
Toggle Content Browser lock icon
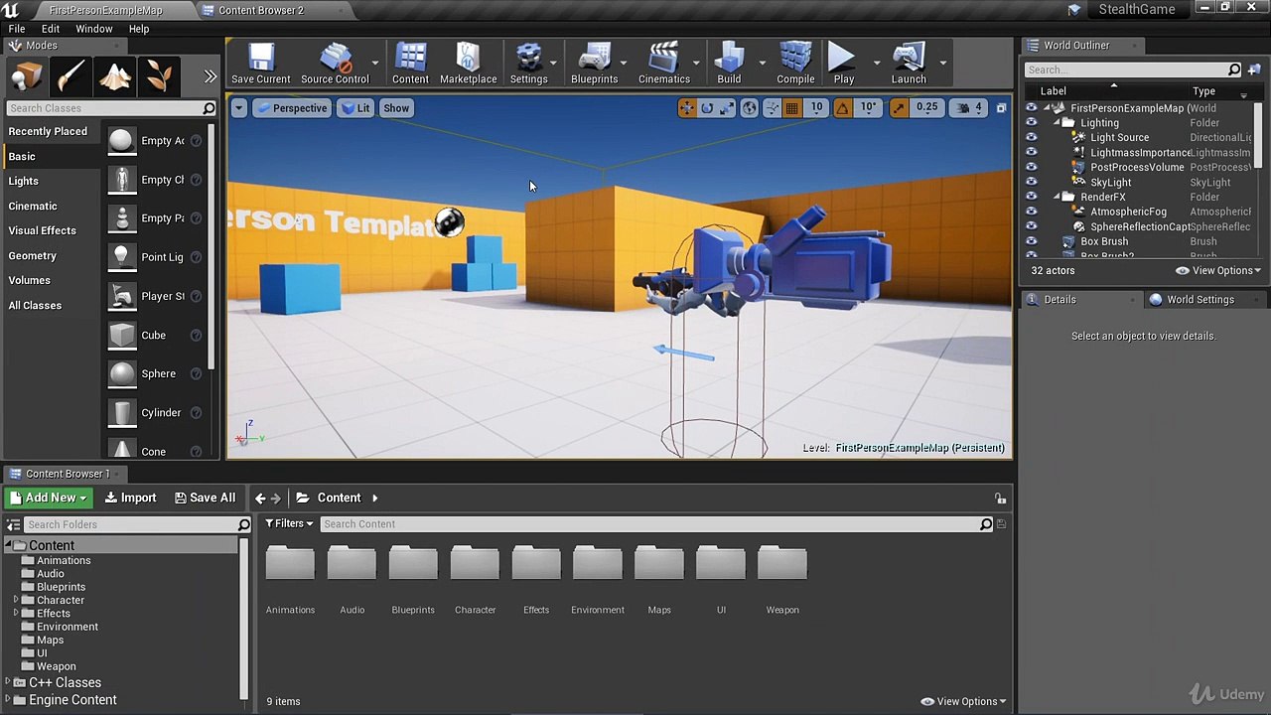[1000, 499]
